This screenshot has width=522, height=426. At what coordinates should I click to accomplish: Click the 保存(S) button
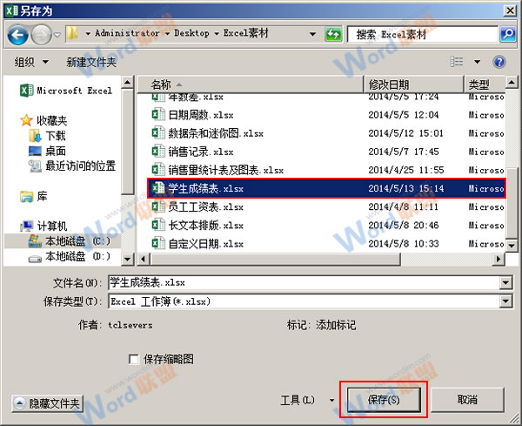pyautogui.click(x=383, y=400)
